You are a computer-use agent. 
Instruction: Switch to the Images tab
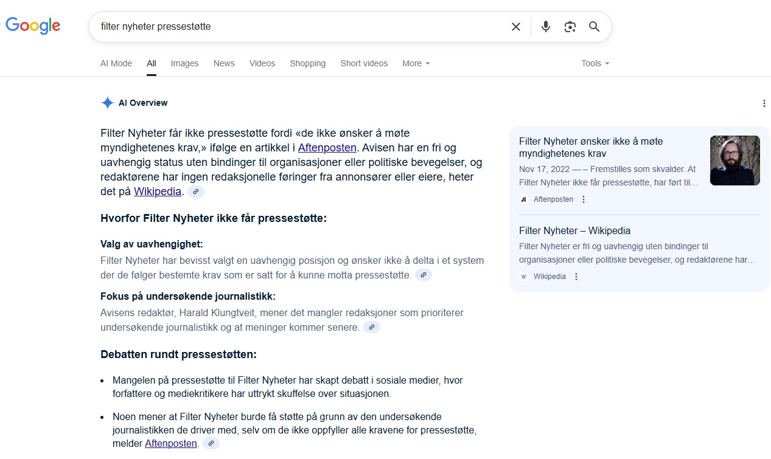pyautogui.click(x=184, y=63)
